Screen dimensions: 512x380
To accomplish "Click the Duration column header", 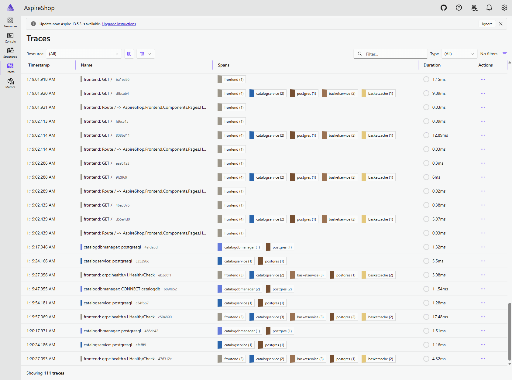I will coord(432,65).
